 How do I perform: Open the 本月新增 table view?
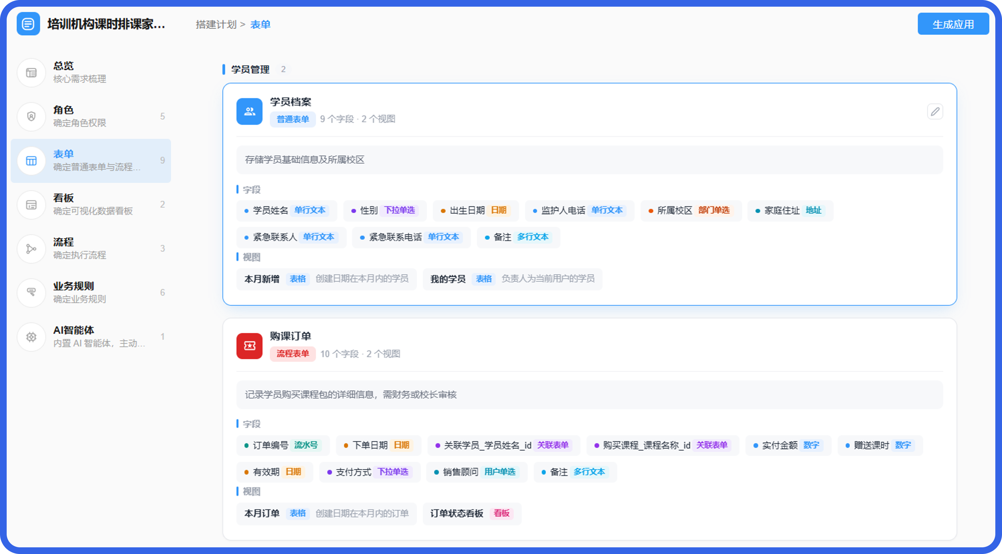tap(326, 279)
